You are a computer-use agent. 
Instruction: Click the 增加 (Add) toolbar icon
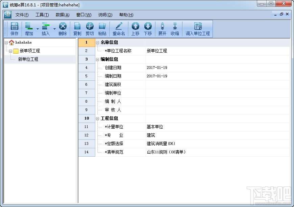29,26
